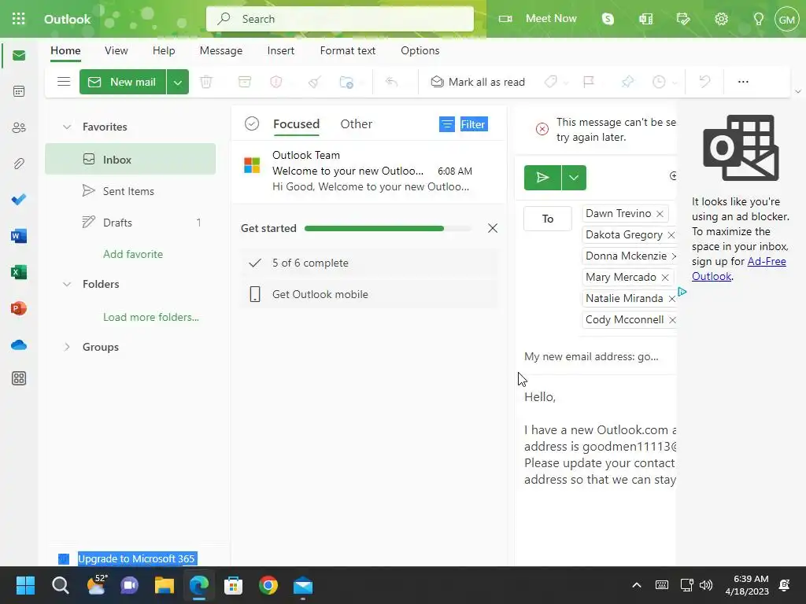Dismiss the Get started panel
The height and width of the screenshot is (604, 806).
click(x=493, y=228)
